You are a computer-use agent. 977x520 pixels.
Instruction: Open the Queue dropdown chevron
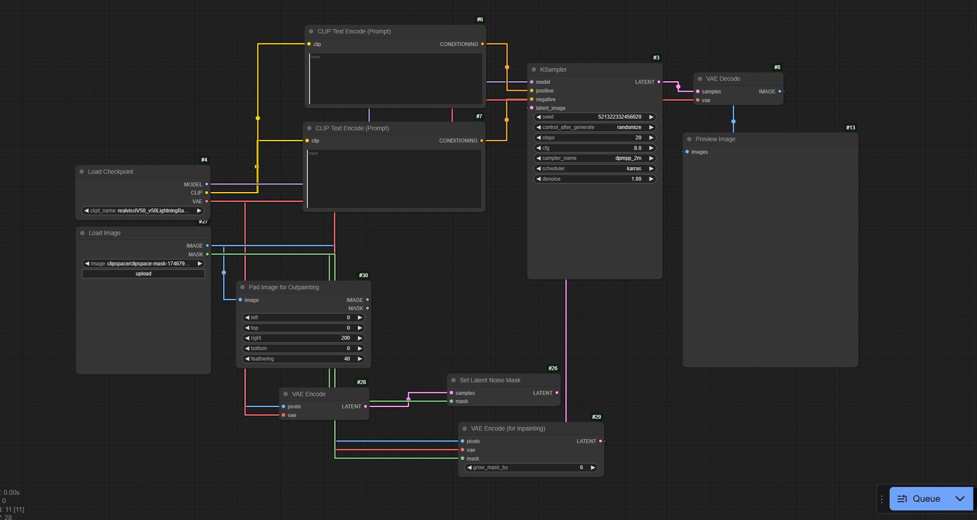pos(960,499)
